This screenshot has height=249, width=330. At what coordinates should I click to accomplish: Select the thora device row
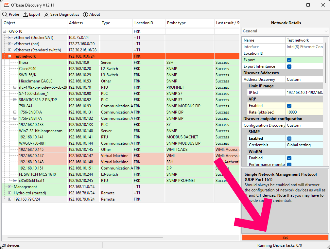pos(121,62)
